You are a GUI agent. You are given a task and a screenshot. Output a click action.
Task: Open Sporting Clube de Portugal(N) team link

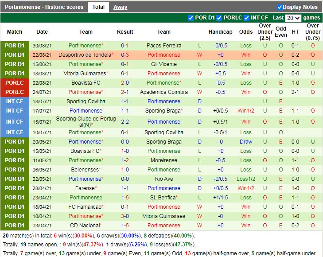click(86, 121)
